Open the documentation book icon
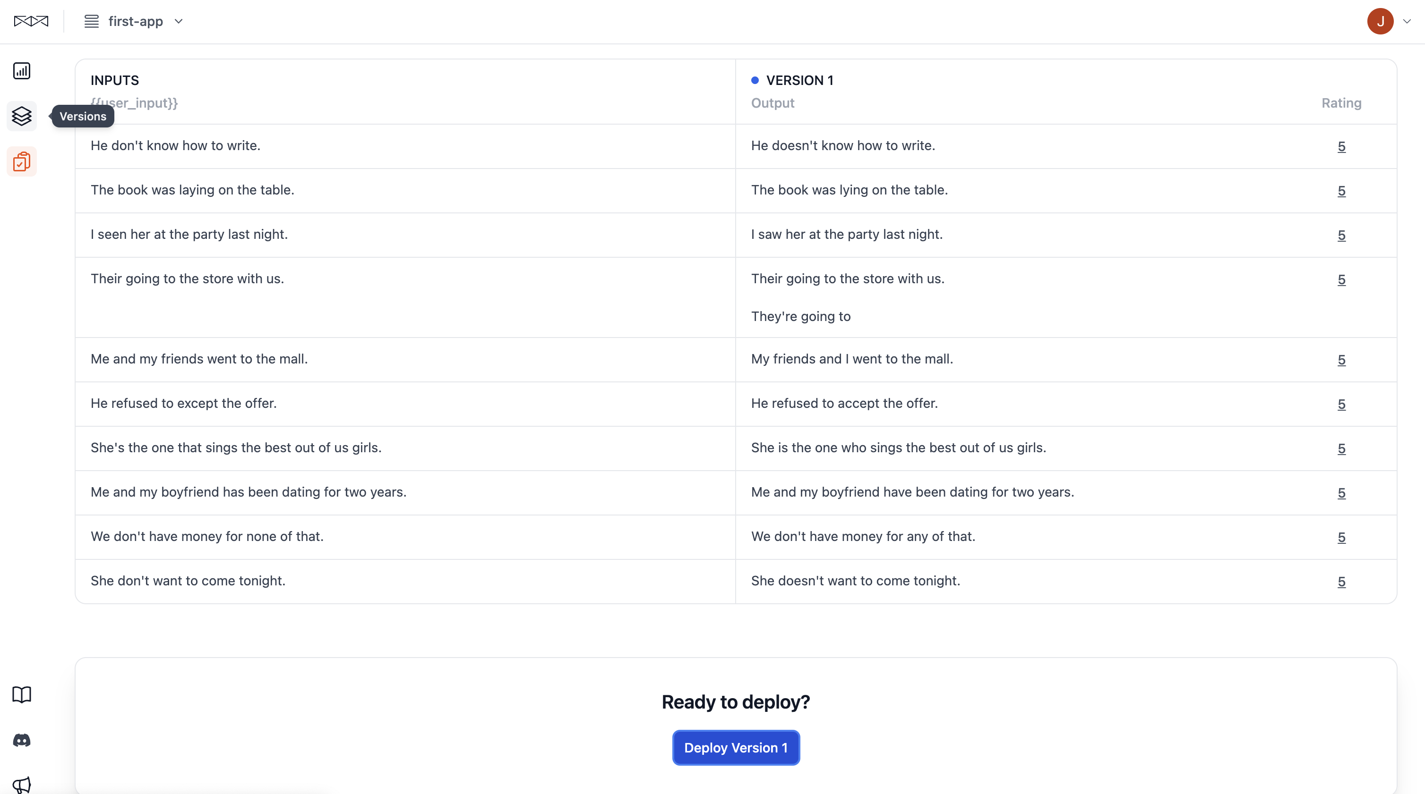 [x=22, y=694]
